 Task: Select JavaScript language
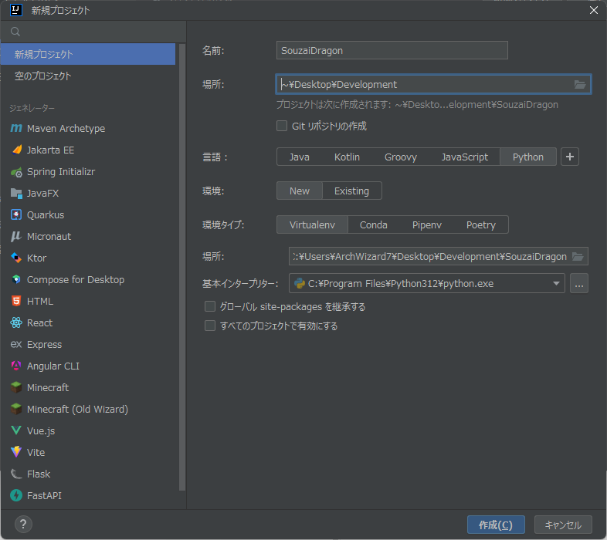465,157
